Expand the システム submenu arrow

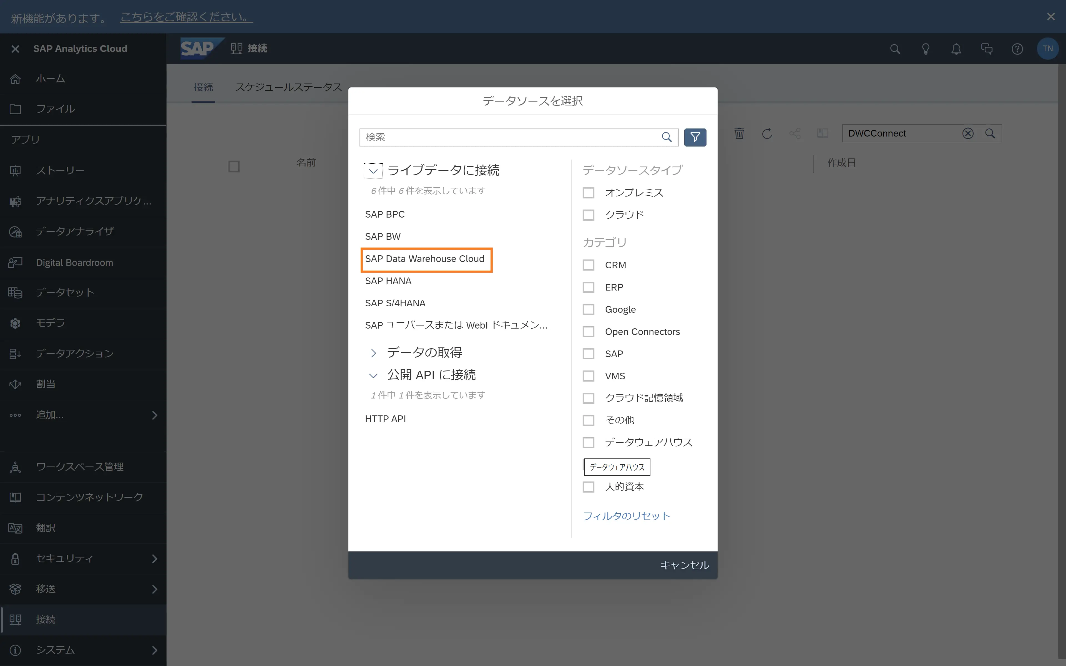click(x=154, y=650)
